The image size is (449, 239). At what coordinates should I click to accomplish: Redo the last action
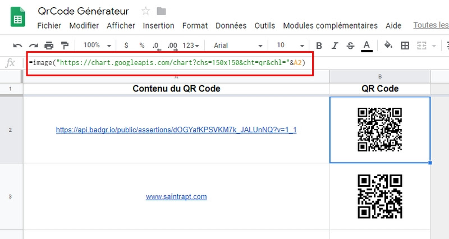[34, 45]
